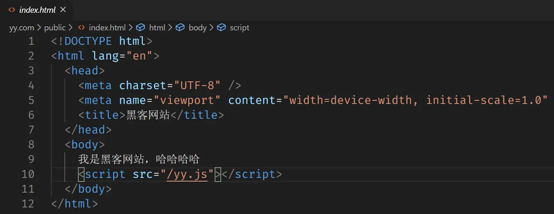
Task: Click the file icon before index.html in breadcrumbs
Action: (x=82, y=28)
